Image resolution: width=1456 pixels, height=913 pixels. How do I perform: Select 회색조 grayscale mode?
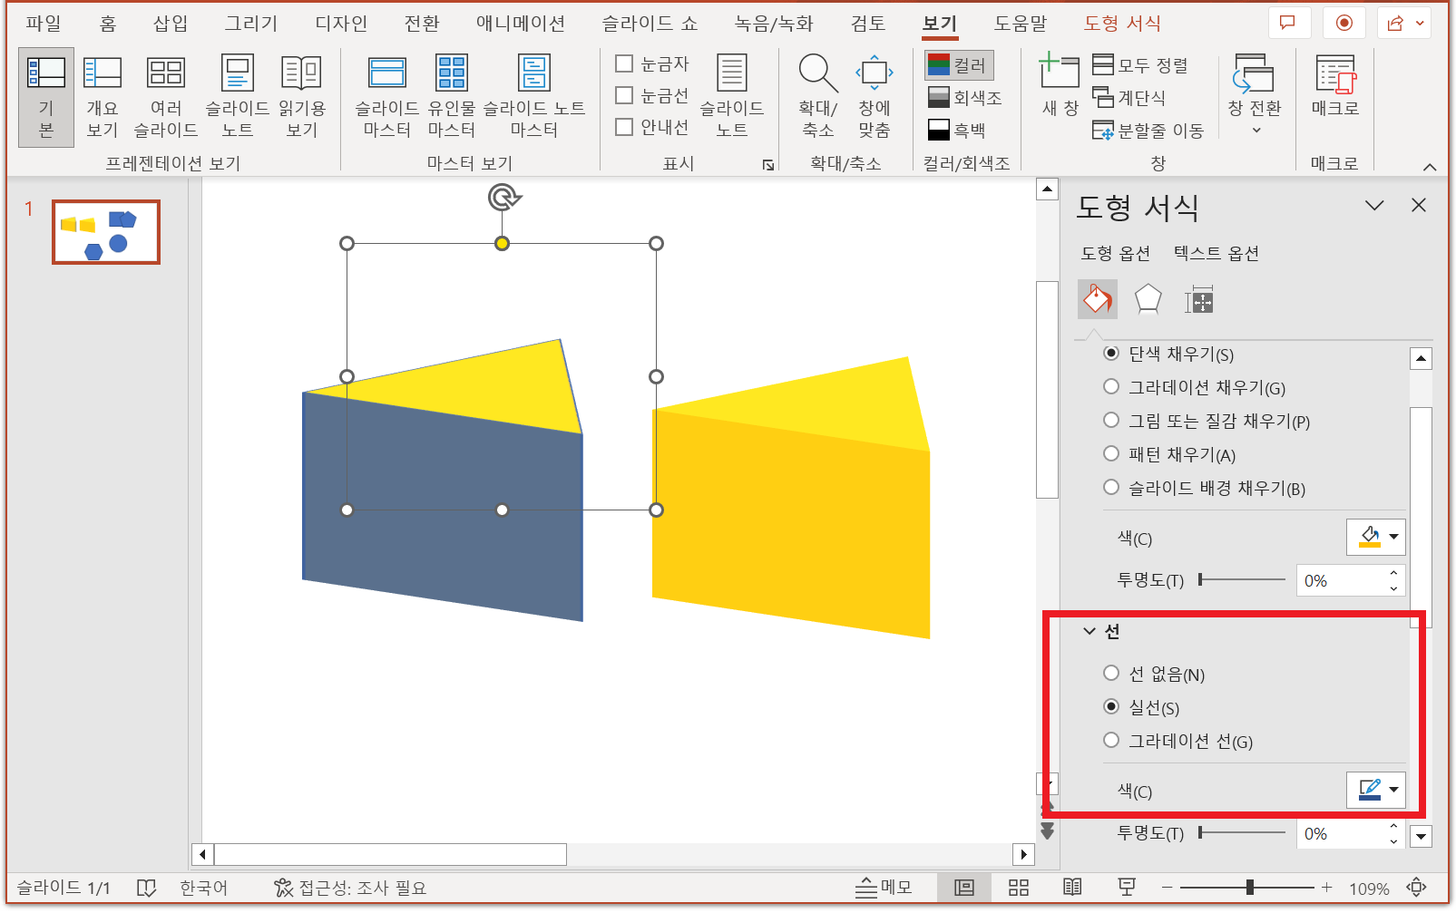(964, 97)
